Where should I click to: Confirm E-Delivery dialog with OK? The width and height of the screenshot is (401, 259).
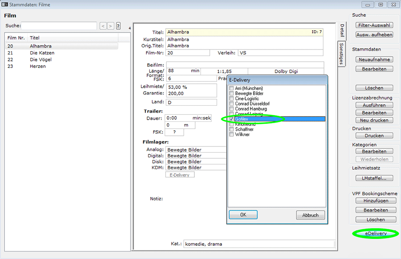[x=243, y=215]
